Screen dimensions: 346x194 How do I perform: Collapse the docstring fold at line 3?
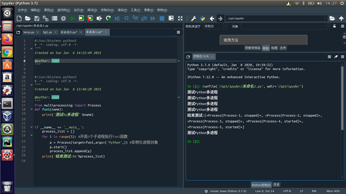(x=31, y=48)
